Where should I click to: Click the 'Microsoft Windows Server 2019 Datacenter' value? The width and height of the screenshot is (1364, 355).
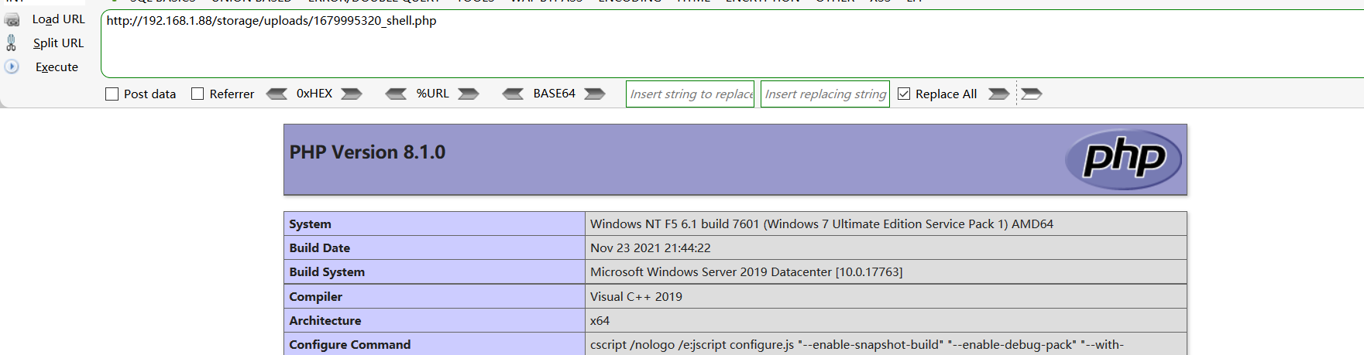tap(747, 272)
